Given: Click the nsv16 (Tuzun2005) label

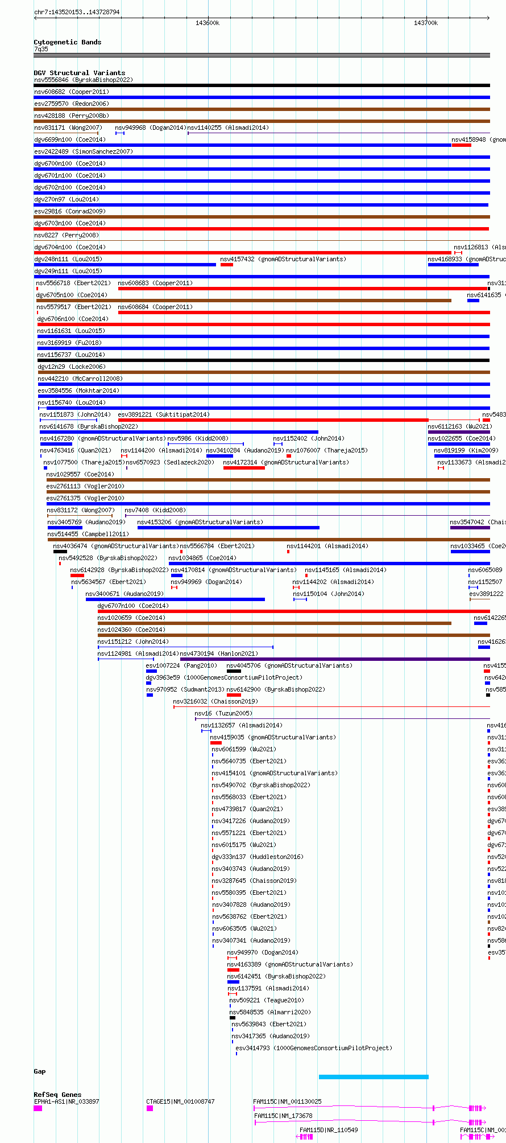Looking at the screenshot, I should [x=223, y=713].
